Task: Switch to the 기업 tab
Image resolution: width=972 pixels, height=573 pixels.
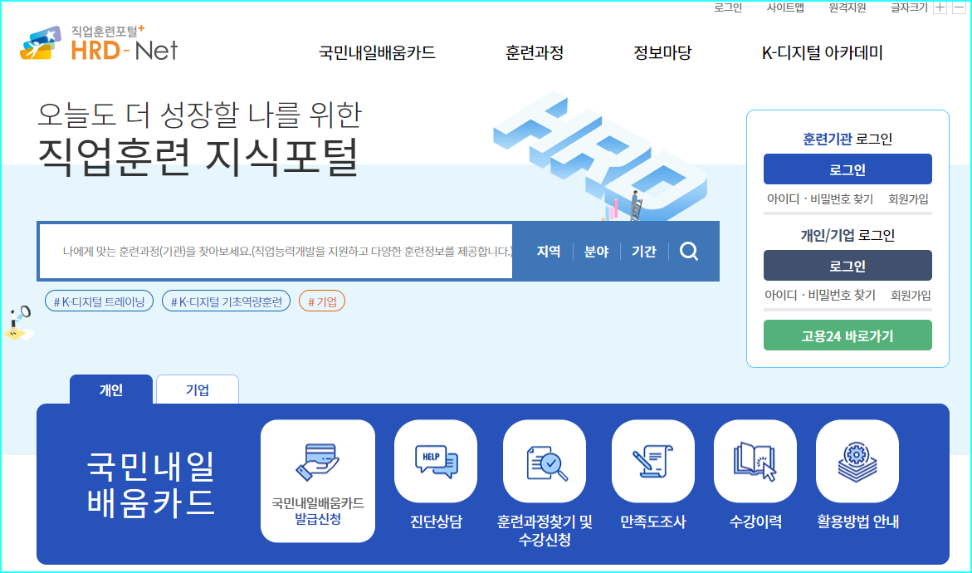Action: (197, 389)
